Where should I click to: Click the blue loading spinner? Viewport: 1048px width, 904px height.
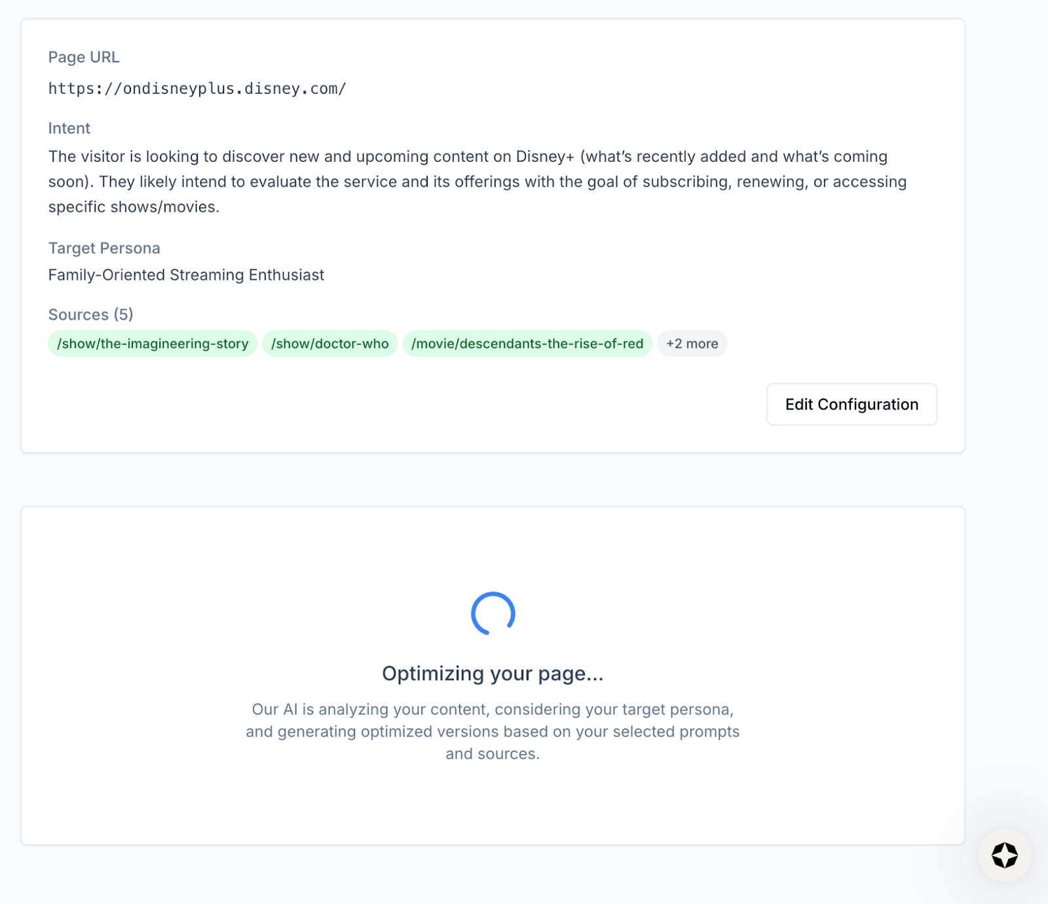click(493, 614)
